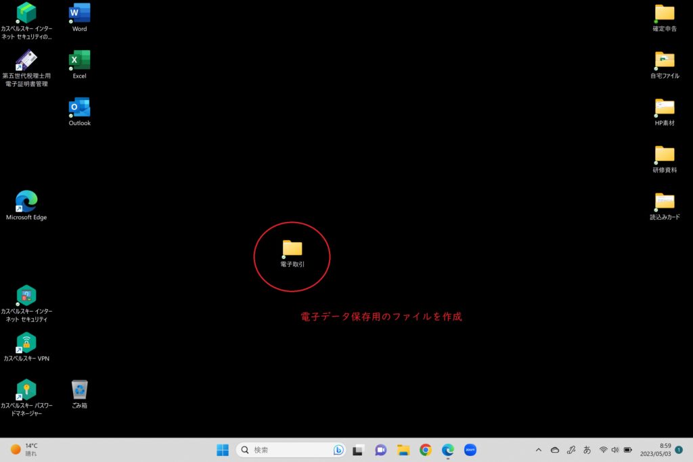This screenshot has width=693, height=462.
Task: Select the カスペルスキー パスワードマネージャー icon
Action: pyautogui.click(x=26, y=390)
